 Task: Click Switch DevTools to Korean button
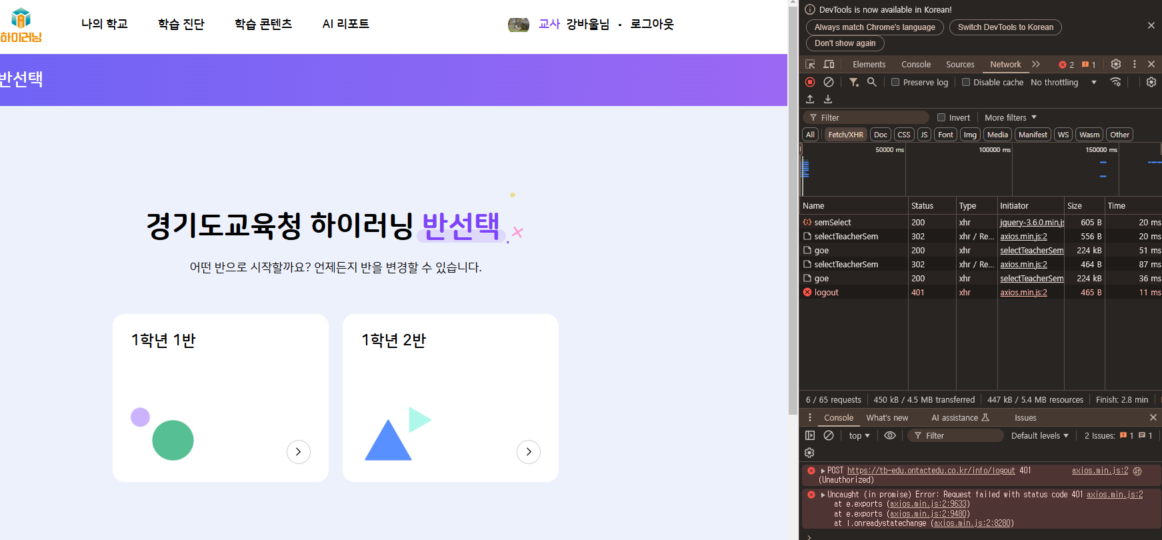point(1005,27)
